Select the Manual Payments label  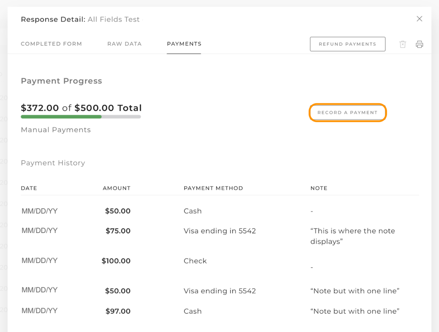55,130
